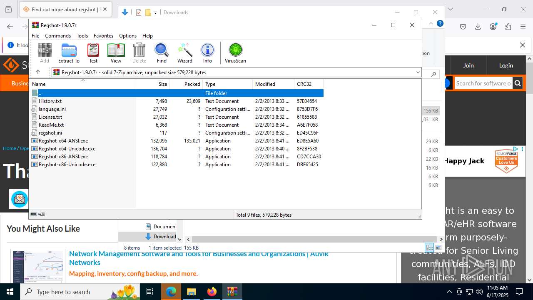Open the File menu
533x300 pixels.
click(35, 36)
